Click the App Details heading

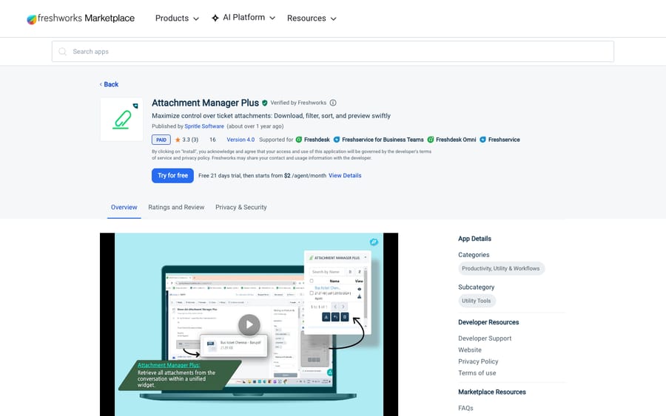tap(474, 239)
